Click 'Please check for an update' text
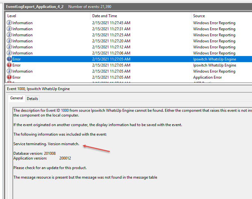252x199 pixels. [50, 168]
